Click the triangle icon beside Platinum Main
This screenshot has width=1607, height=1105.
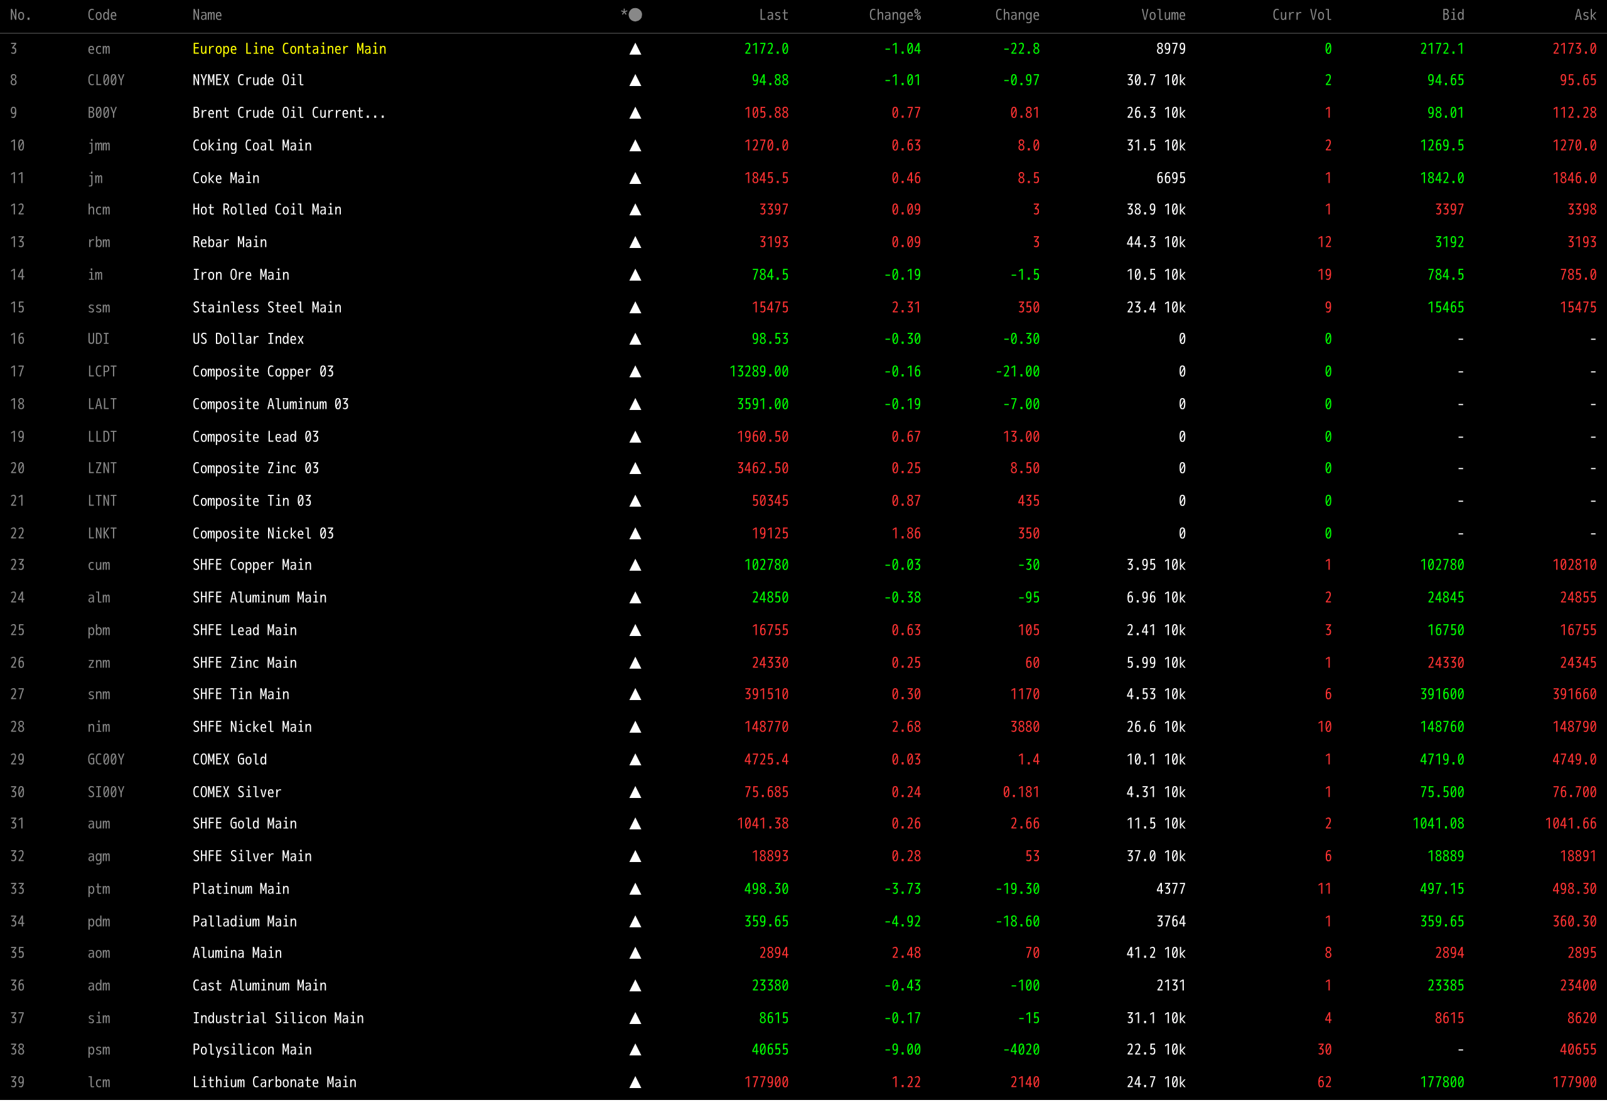(635, 890)
